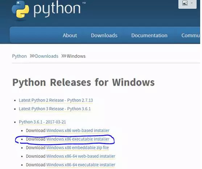Viewport: 202px width, 169px height.
Task: Select the Windows breadcrumb link
Action: pos(76,56)
